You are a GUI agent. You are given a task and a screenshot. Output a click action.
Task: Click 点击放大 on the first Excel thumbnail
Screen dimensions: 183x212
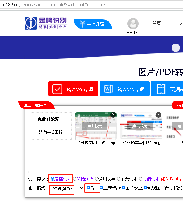95,126
